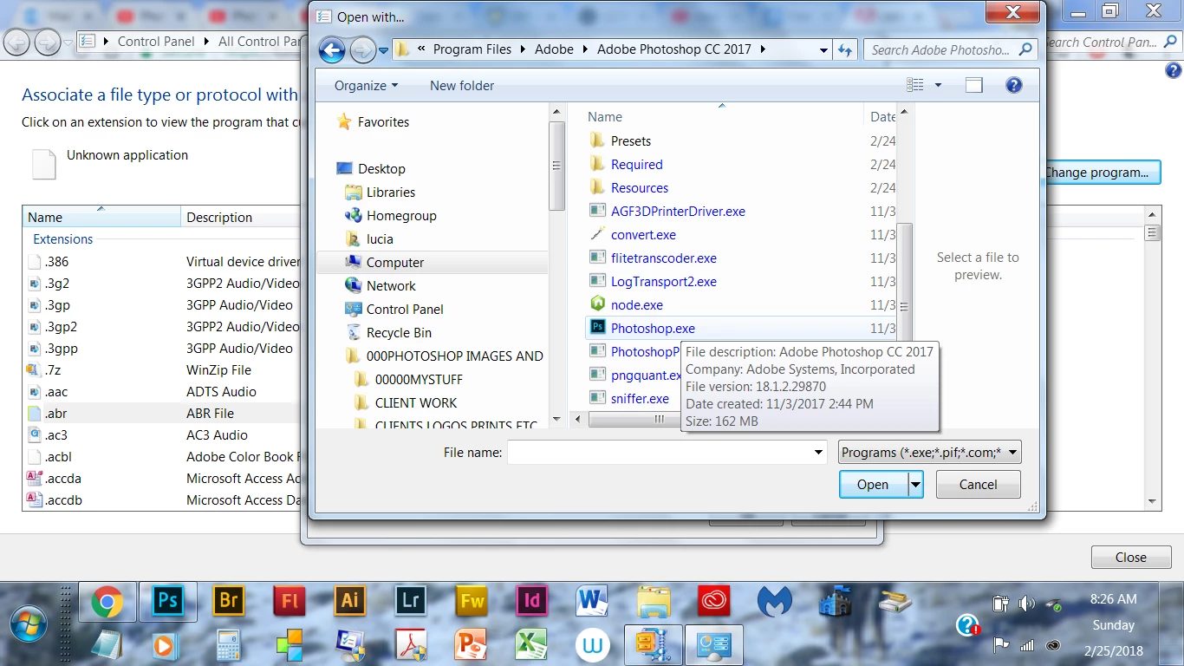This screenshot has width=1184, height=666.
Task: Open the Resources folder
Action: click(639, 188)
